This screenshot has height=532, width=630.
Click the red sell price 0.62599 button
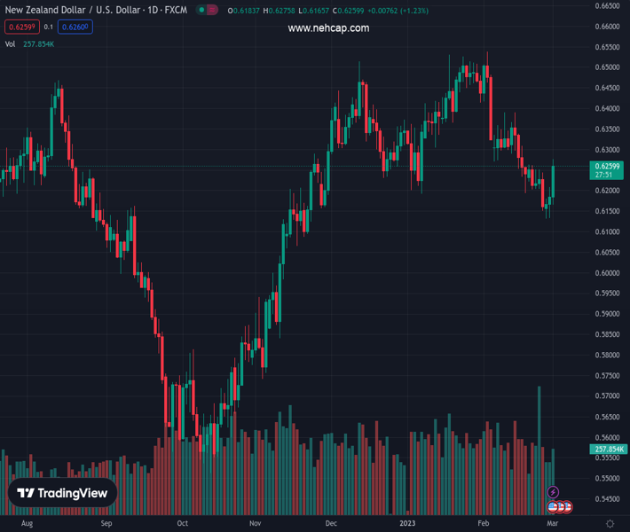pos(20,27)
